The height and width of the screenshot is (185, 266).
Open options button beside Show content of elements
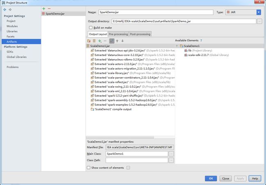pyautogui.click(x=128, y=168)
